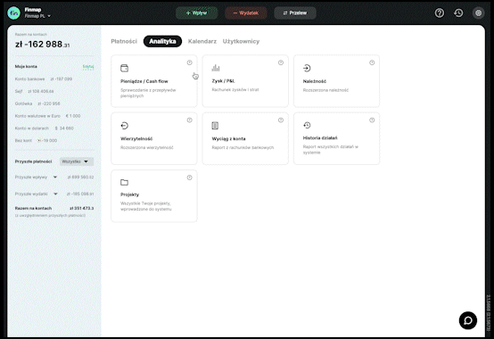Open the Użytkownicy tab
This screenshot has width=494, height=339.
241,41
